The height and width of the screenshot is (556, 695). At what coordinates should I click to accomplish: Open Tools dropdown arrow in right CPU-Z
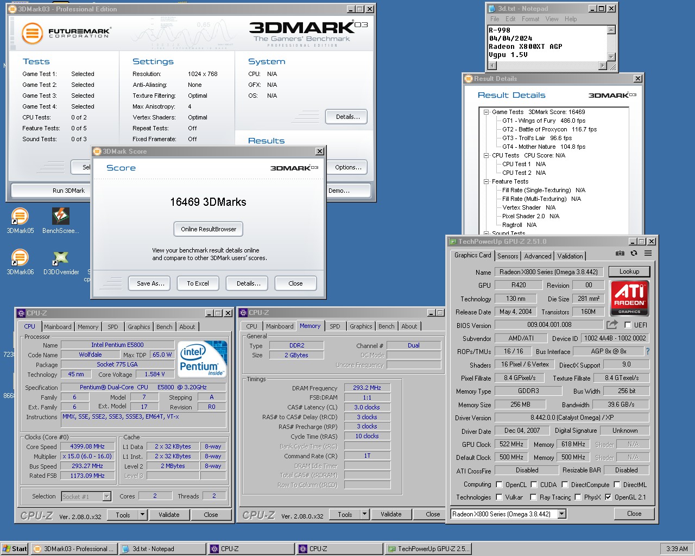pos(365,515)
